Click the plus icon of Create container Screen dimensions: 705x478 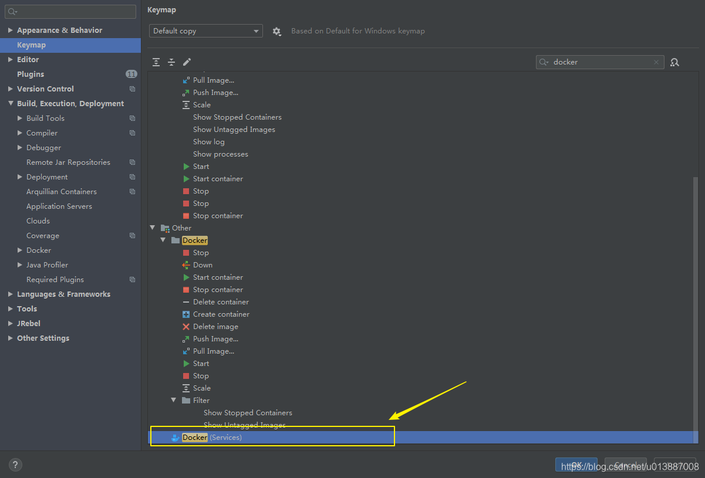[x=186, y=314]
